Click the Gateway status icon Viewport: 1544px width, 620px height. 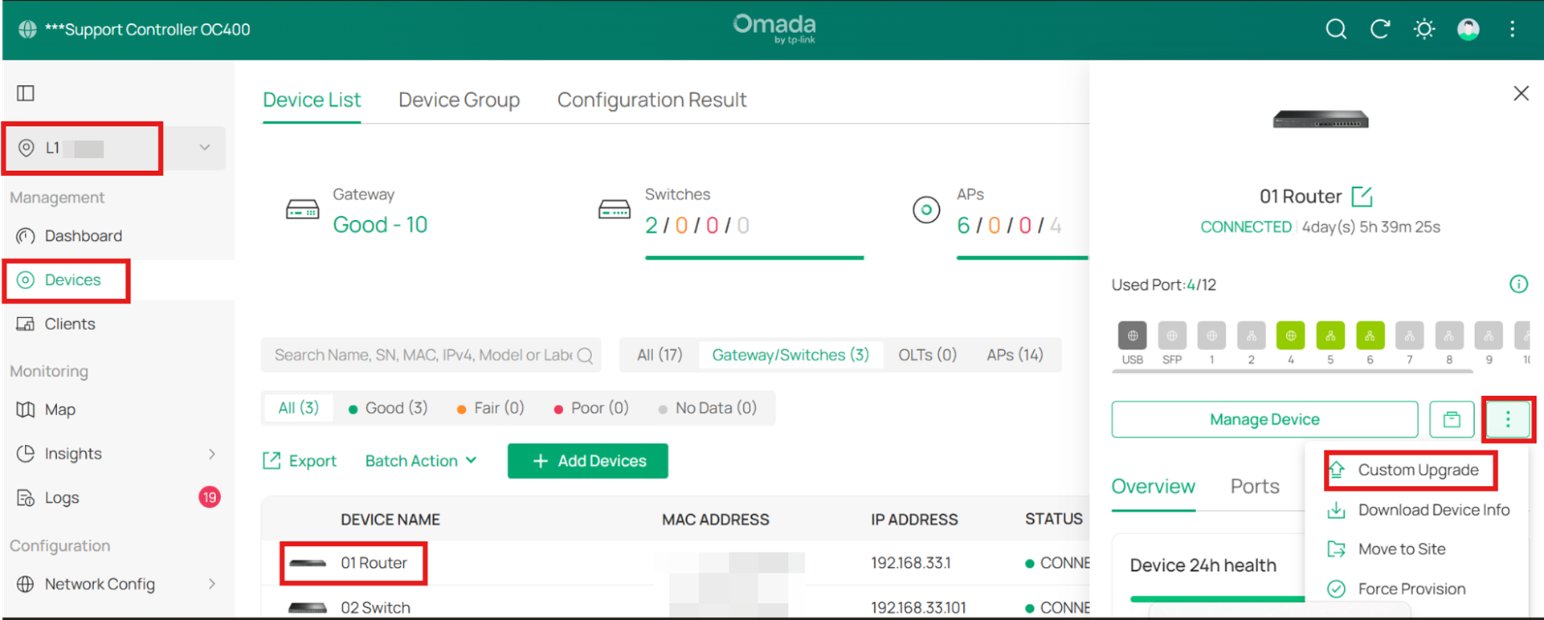[x=303, y=210]
